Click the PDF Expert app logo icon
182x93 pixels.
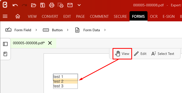(5, 5)
